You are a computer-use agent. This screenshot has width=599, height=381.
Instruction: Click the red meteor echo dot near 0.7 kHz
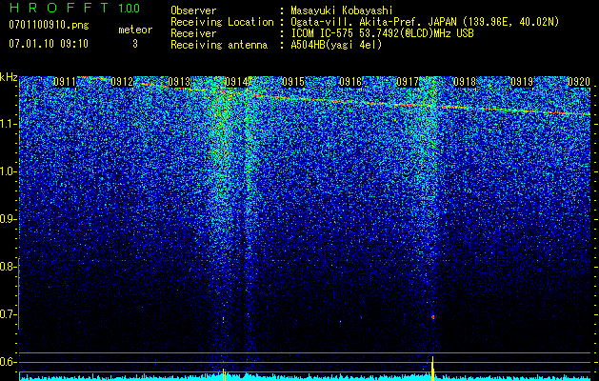pos(433,317)
